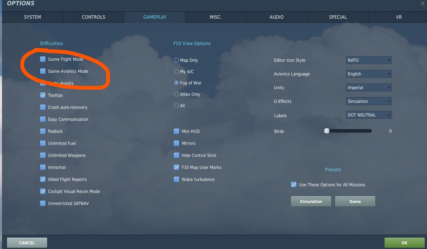
Task: Go to the MISC. tab
Action: click(x=216, y=17)
